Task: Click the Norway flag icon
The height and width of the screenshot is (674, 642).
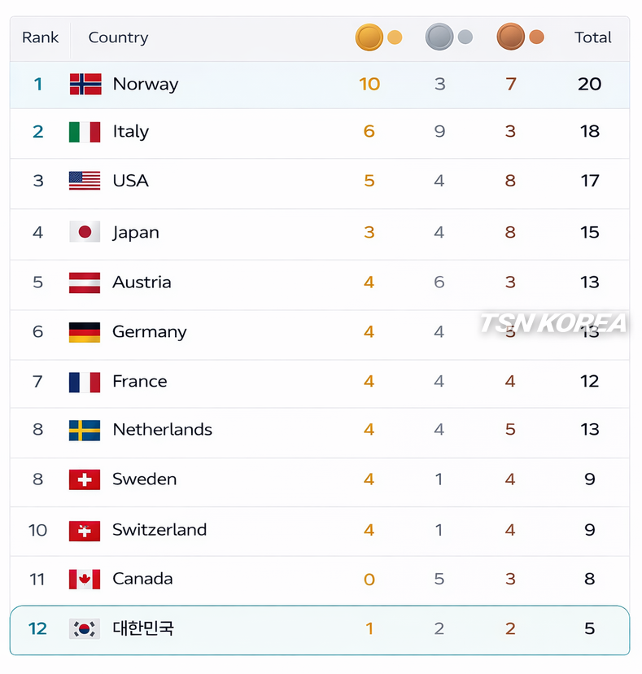Action: click(x=85, y=84)
